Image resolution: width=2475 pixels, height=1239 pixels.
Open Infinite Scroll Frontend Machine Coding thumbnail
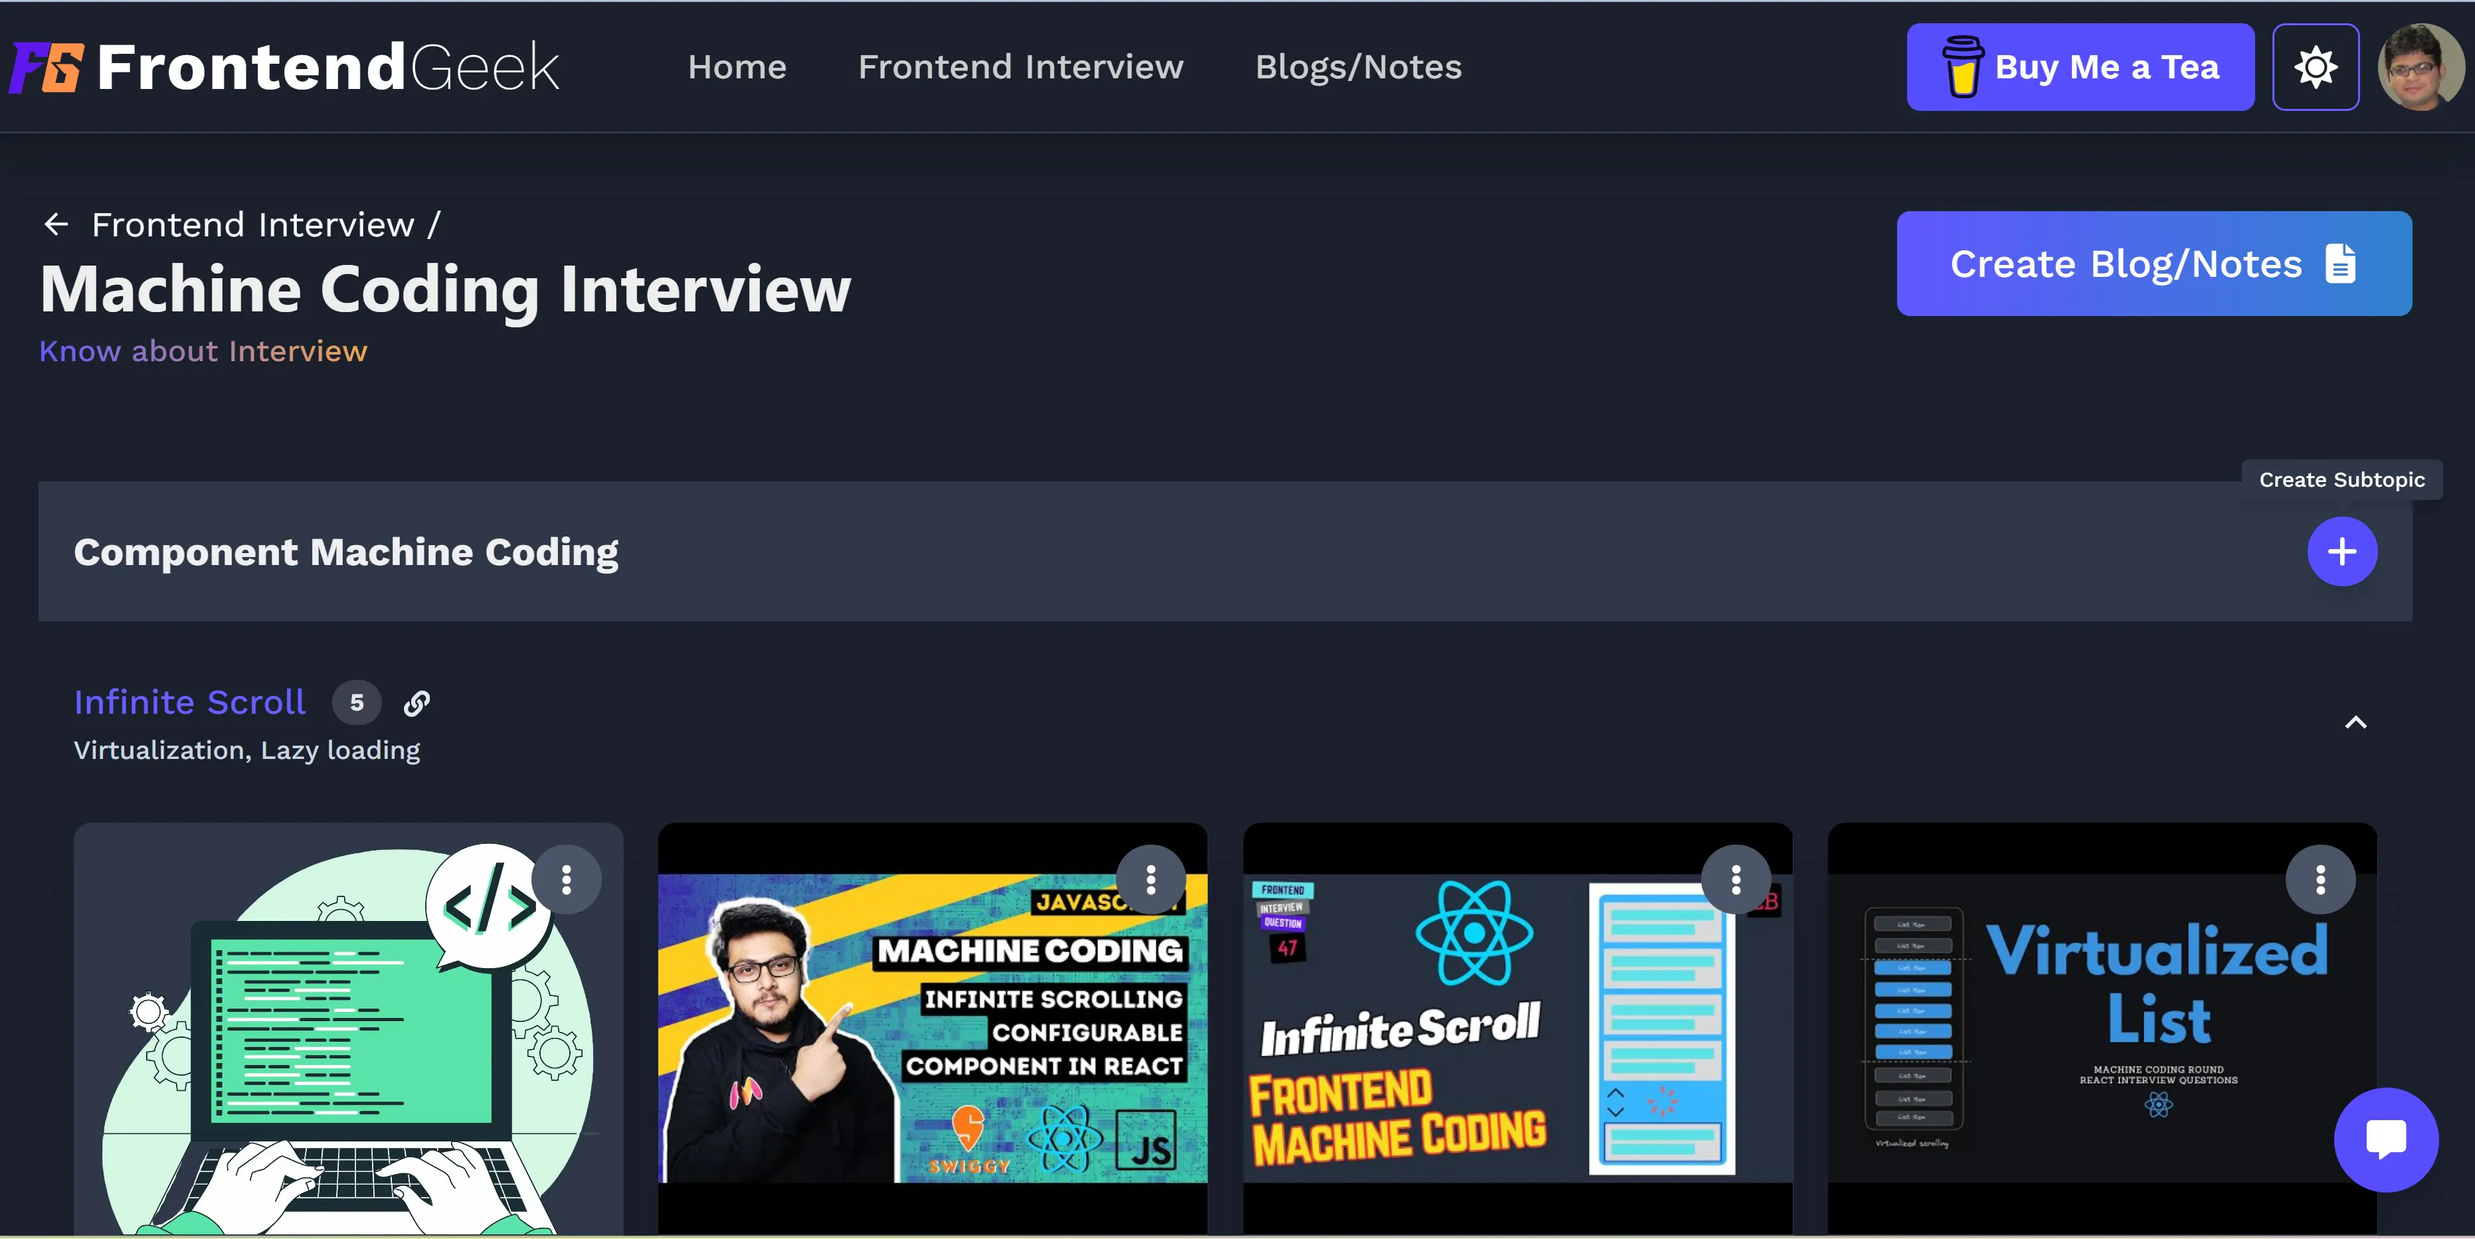click(1517, 1028)
